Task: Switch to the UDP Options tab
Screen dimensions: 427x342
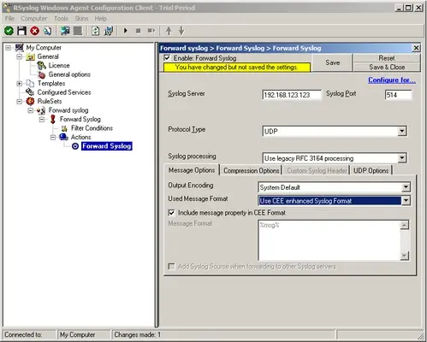Action: [371, 171]
